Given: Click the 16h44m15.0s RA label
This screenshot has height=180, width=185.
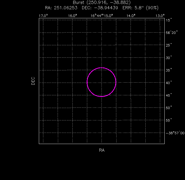Looking at the screenshot, I should tap(101, 16).
